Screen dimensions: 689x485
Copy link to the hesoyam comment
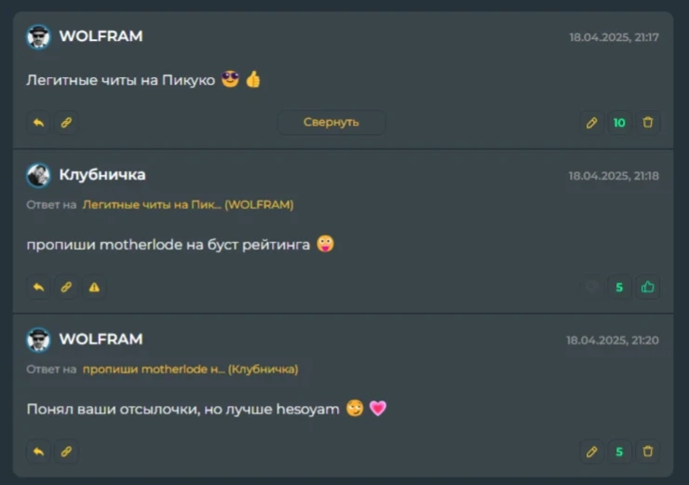pyautogui.click(x=66, y=451)
